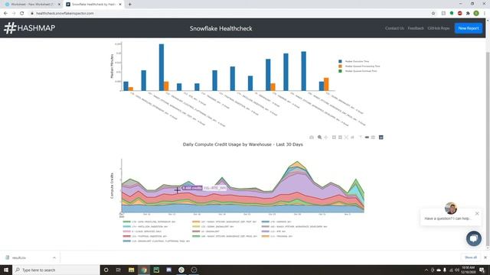Open the Extensions puzzle icon
This screenshot has height=275, width=490.
[468, 13]
